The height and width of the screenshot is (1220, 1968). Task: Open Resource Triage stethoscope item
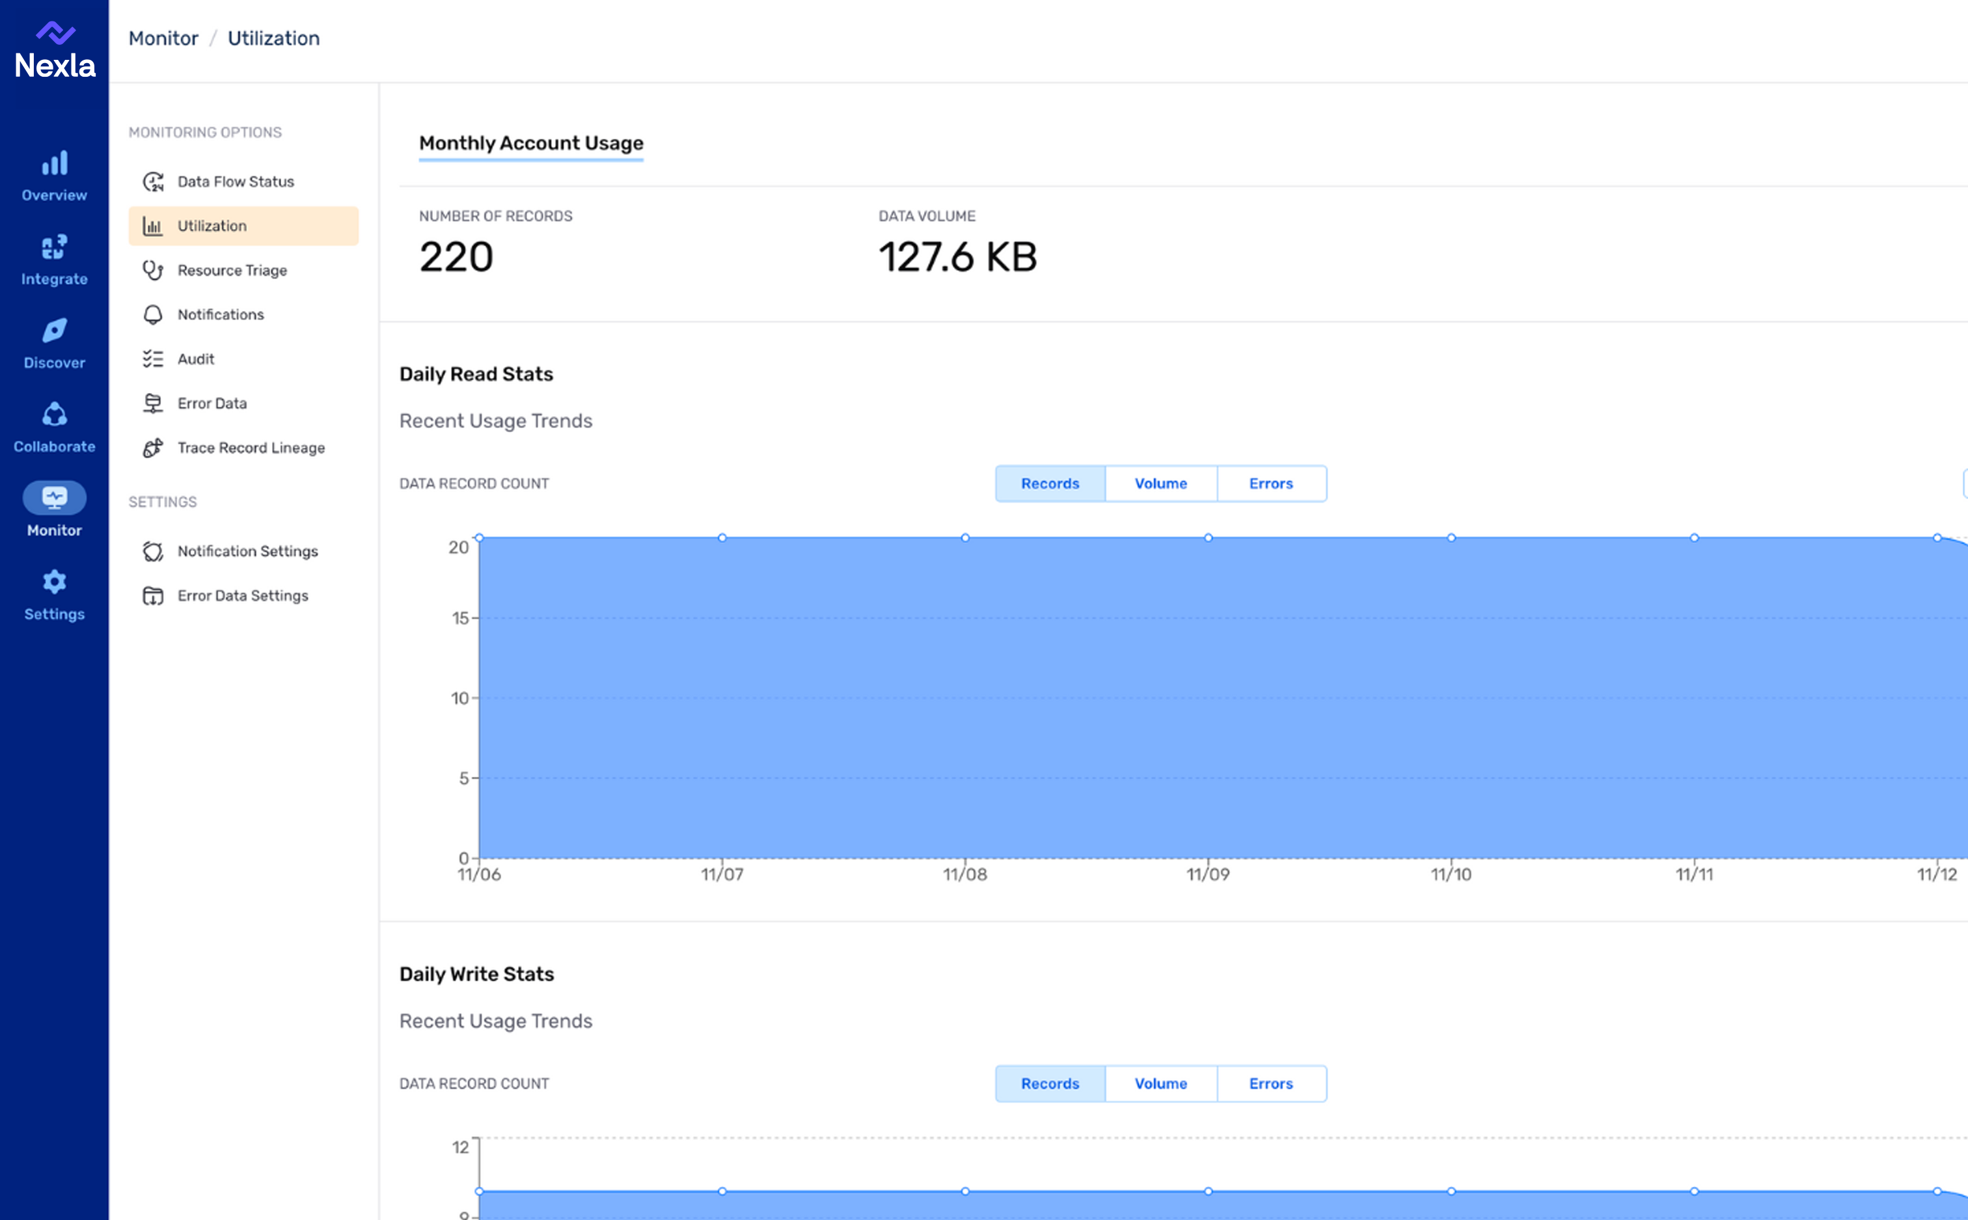pos(232,270)
